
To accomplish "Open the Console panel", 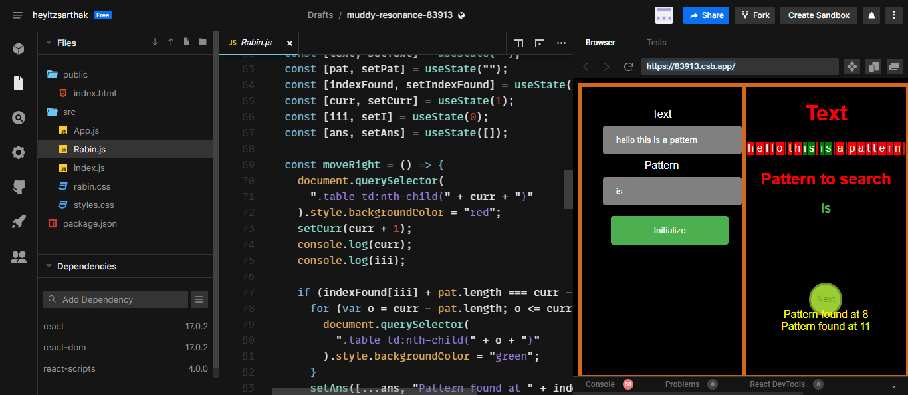I will (600, 384).
